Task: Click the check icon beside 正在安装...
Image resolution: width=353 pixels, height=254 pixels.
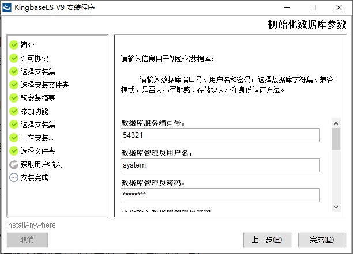Action: (14, 138)
